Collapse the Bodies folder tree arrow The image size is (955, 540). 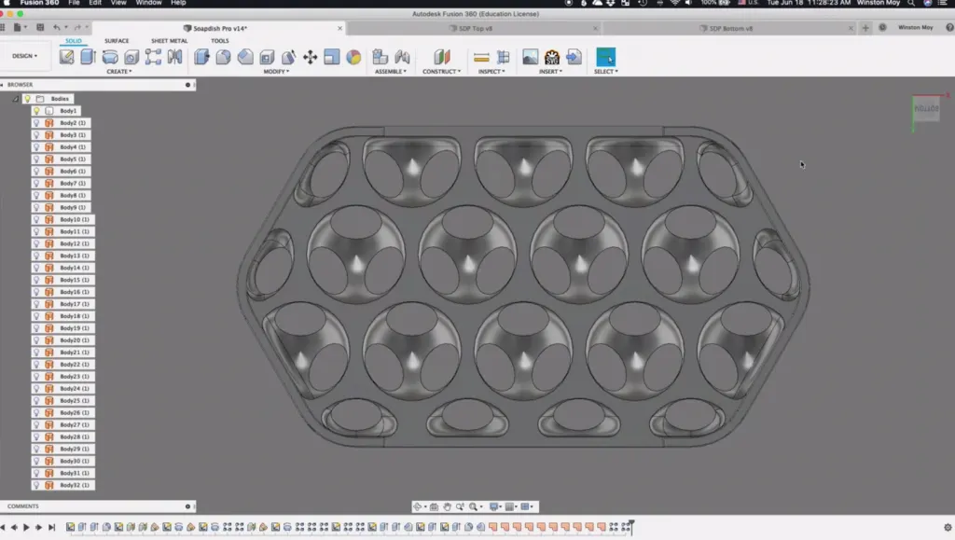pos(15,99)
